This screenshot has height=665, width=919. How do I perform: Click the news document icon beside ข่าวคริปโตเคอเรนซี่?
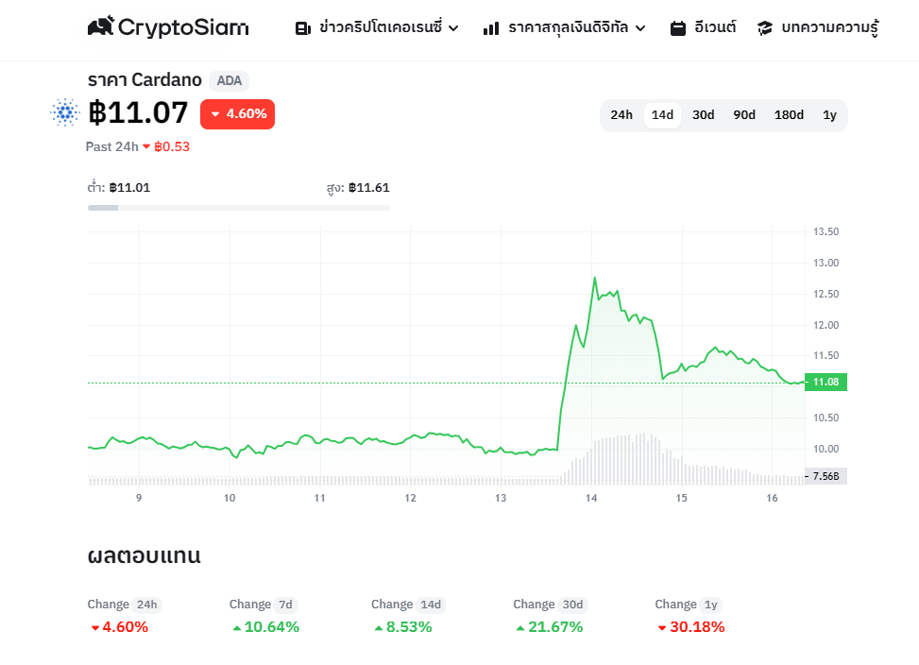[301, 27]
